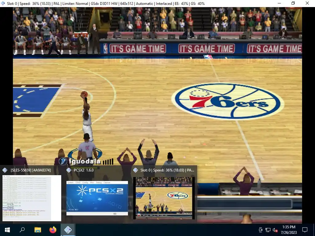
Task: Select the game window preview thumbnail
Action: pyautogui.click(x=164, y=198)
